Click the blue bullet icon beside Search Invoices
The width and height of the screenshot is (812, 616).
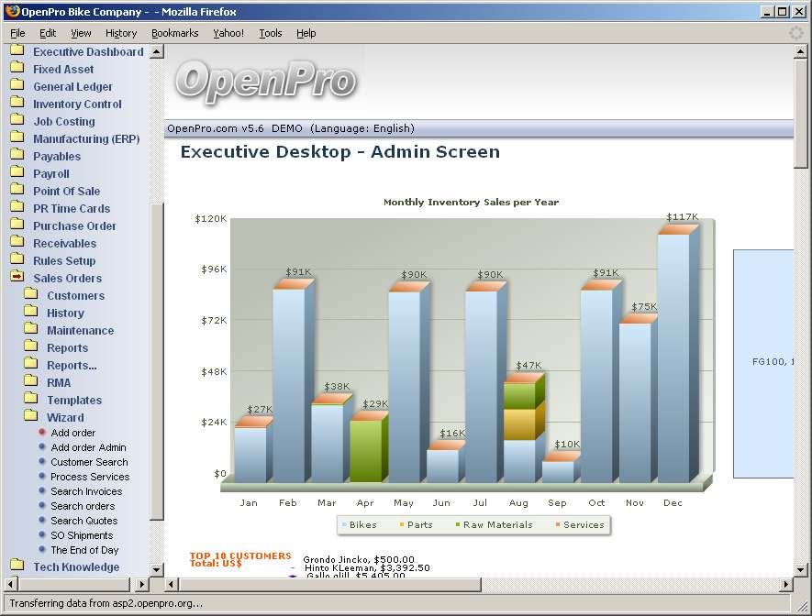coord(42,491)
